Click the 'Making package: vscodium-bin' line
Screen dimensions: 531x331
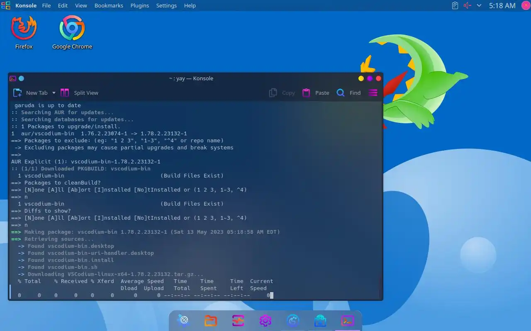click(145, 232)
